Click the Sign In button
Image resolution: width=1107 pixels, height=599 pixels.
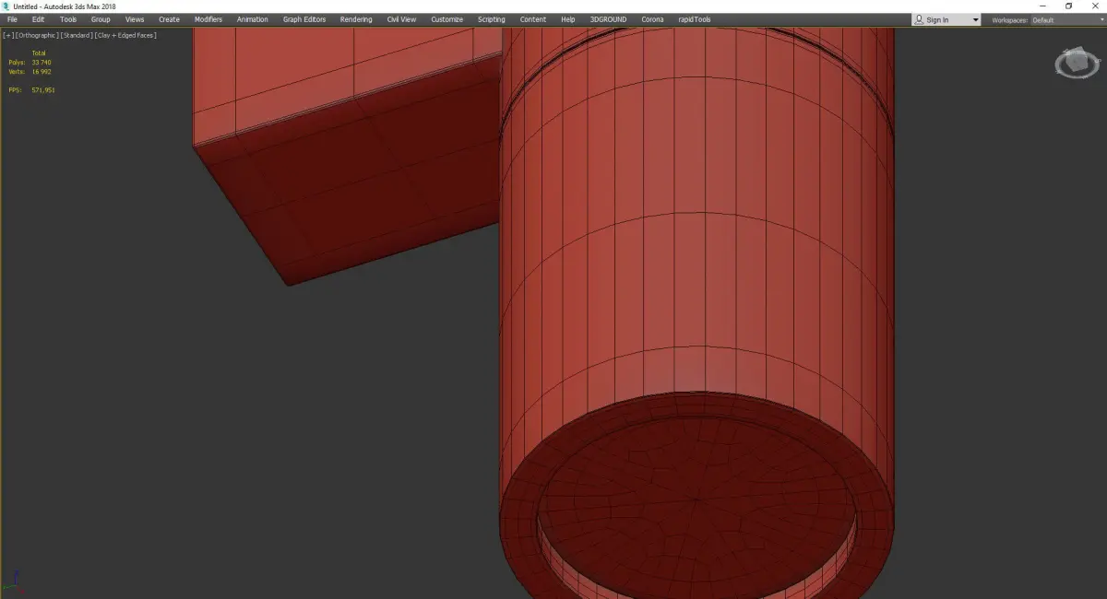[937, 19]
